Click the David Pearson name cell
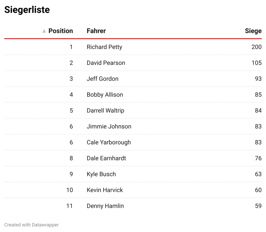The height and width of the screenshot is (232, 266). (106, 63)
